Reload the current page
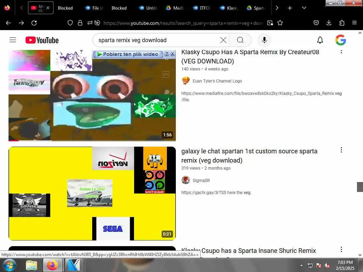Screen dimensions: 363x272 coord(34,23)
